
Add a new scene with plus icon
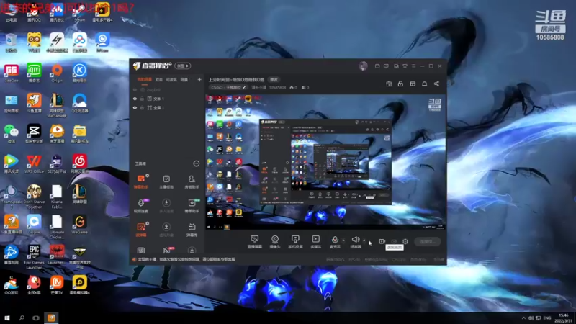coord(199,79)
